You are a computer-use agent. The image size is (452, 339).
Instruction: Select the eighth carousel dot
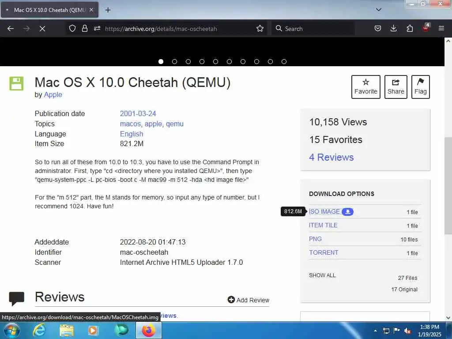(256, 61)
